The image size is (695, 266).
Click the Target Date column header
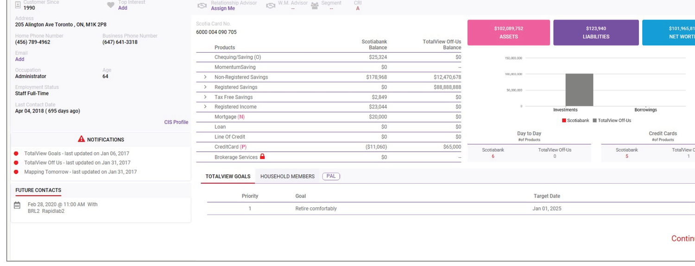(547, 196)
